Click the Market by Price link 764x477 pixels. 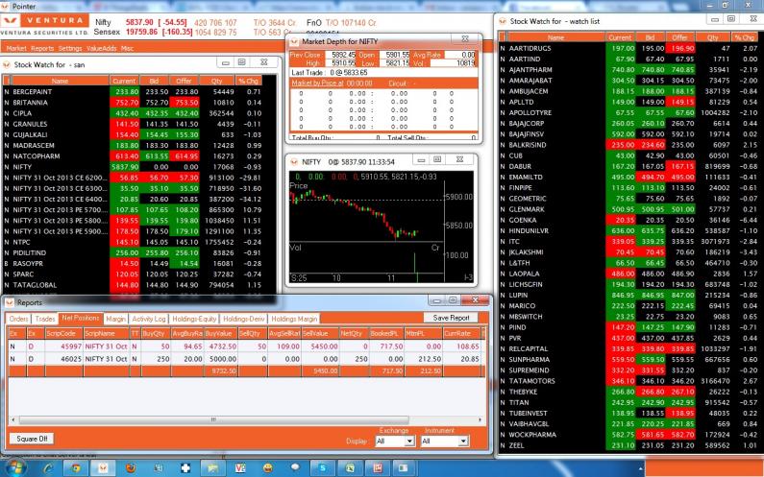(318, 83)
